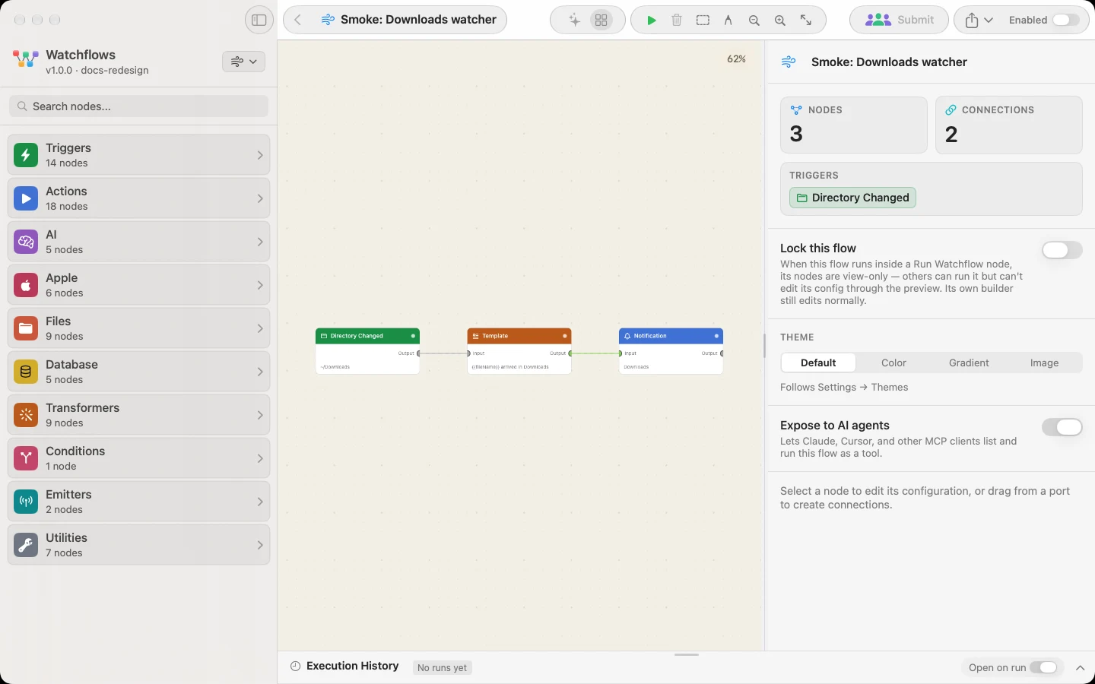Activate the dashed rectangle selection tool
1095x684 pixels.
[x=703, y=21]
